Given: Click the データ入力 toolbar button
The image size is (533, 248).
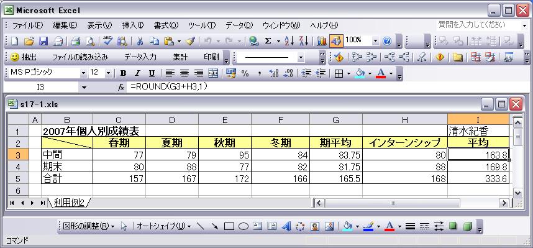Looking at the screenshot, I should 140,57.
